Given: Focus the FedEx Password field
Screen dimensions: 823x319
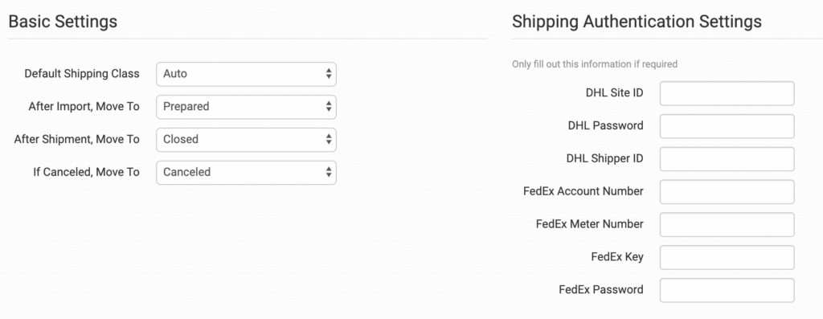Looking at the screenshot, I should click(x=727, y=290).
